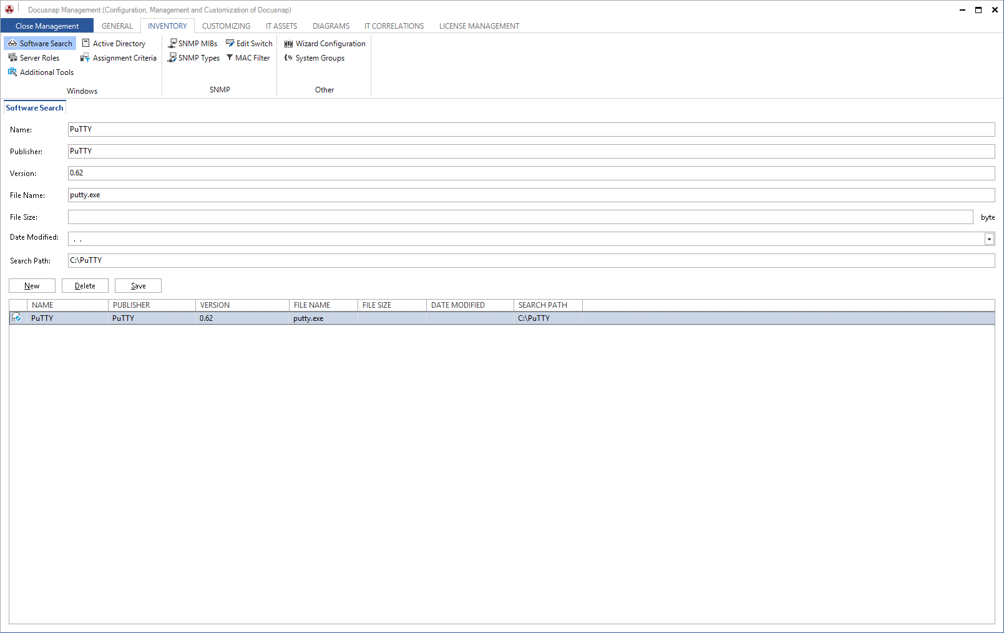Select the PuTTY name cell in table
The width and height of the screenshot is (1004, 633).
pos(67,318)
